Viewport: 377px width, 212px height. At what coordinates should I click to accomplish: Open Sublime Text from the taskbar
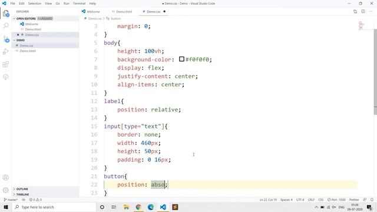tap(175, 207)
